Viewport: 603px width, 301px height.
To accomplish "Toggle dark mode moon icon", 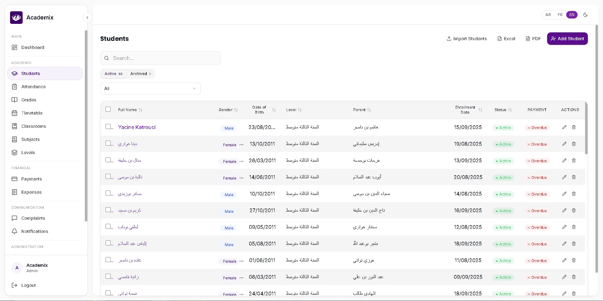I will (x=585, y=15).
